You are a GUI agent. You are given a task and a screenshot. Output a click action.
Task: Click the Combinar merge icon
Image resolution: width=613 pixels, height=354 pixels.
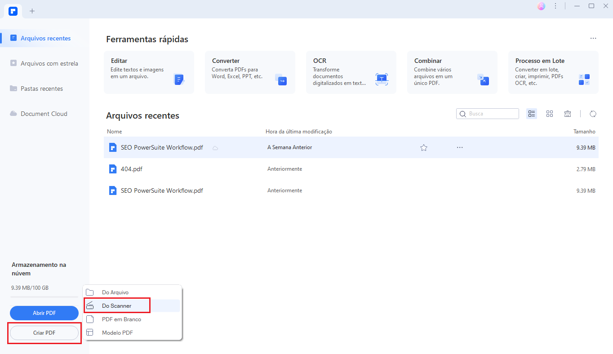tap(483, 80)
